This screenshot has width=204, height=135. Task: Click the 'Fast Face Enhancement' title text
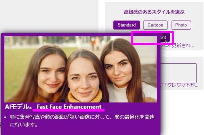pos(69,107)
